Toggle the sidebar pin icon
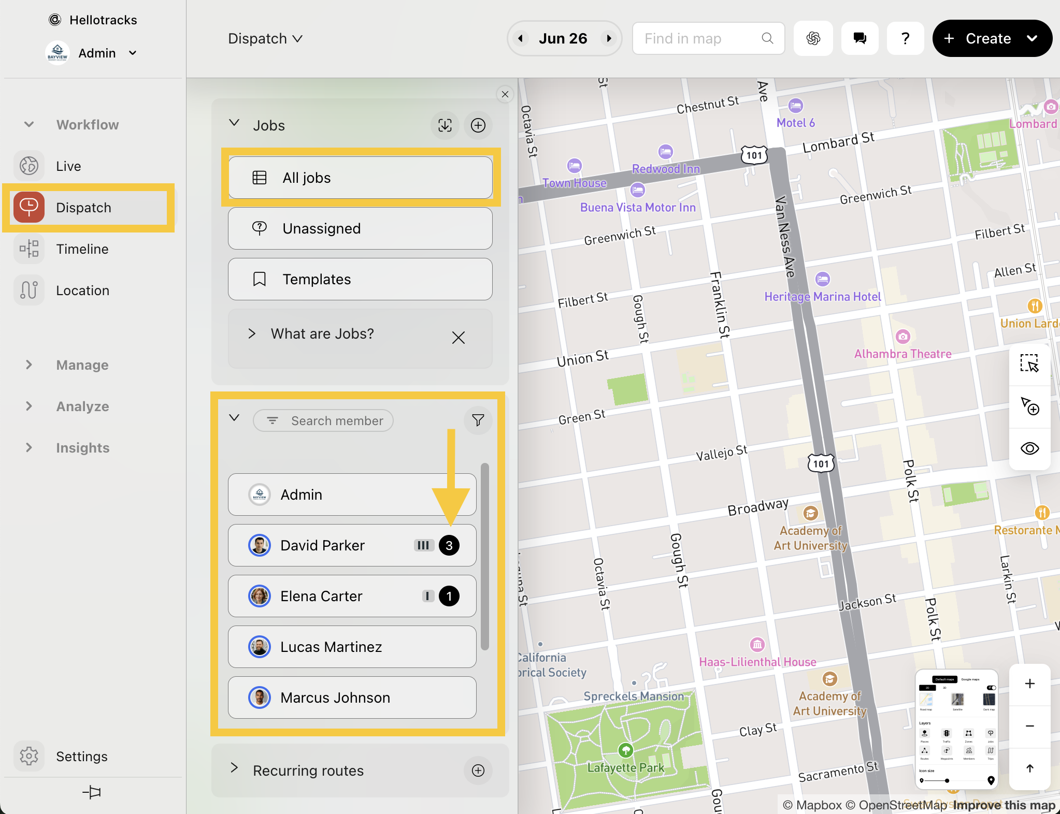 (x=92, y=792)
